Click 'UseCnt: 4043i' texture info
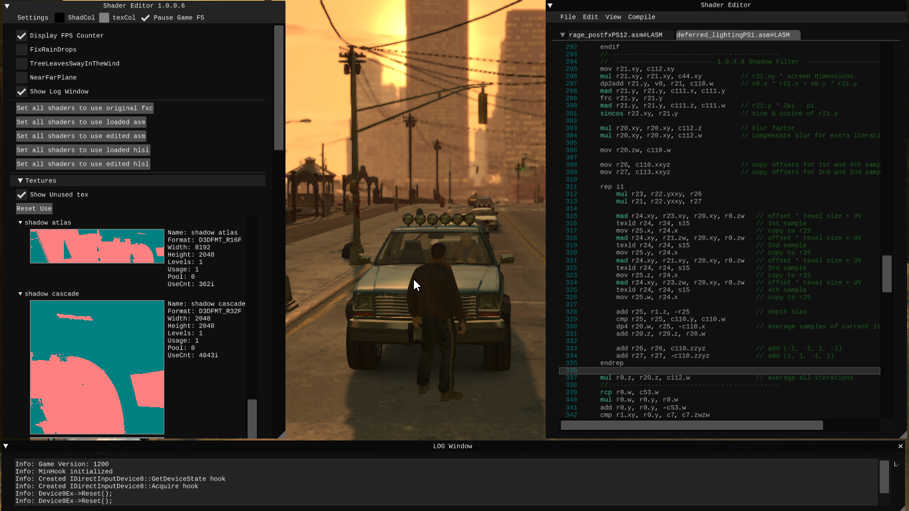The image size is (909, 511). 193,355
